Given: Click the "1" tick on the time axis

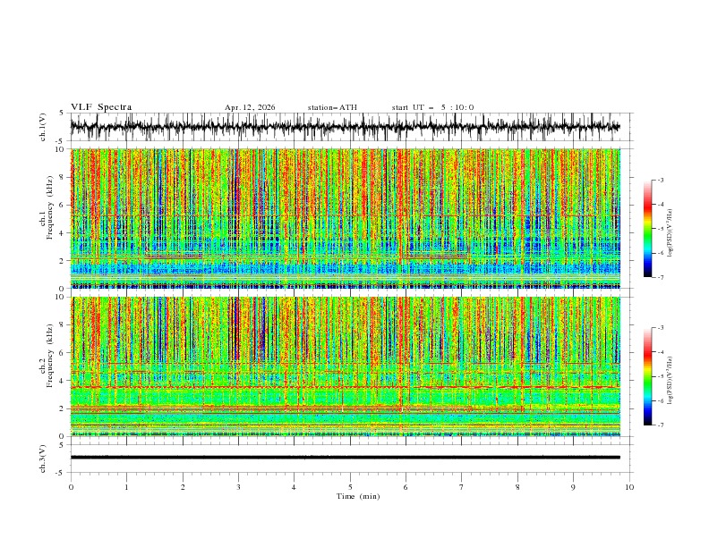Looking at the screenshot, I should [126, 487].
